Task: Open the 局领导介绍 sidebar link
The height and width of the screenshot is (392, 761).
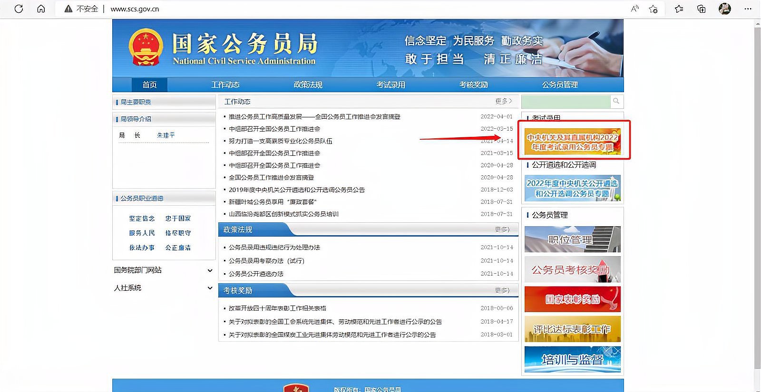Action: tap(136, 119)
